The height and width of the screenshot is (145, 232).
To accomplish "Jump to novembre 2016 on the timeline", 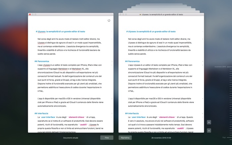I will pyautogui.click(x=220, y=67).
